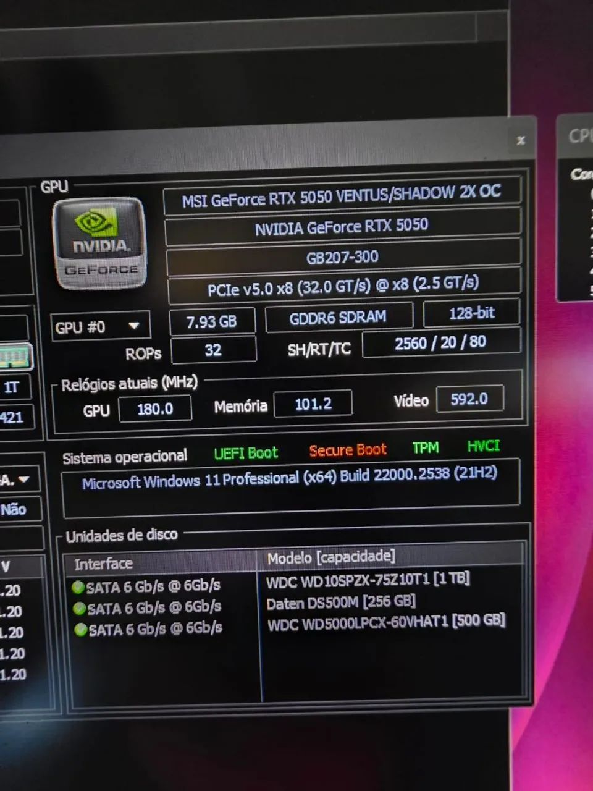Click the Vídeo clock value 592.0
The image size is (593, 791).
coord(469,399)
